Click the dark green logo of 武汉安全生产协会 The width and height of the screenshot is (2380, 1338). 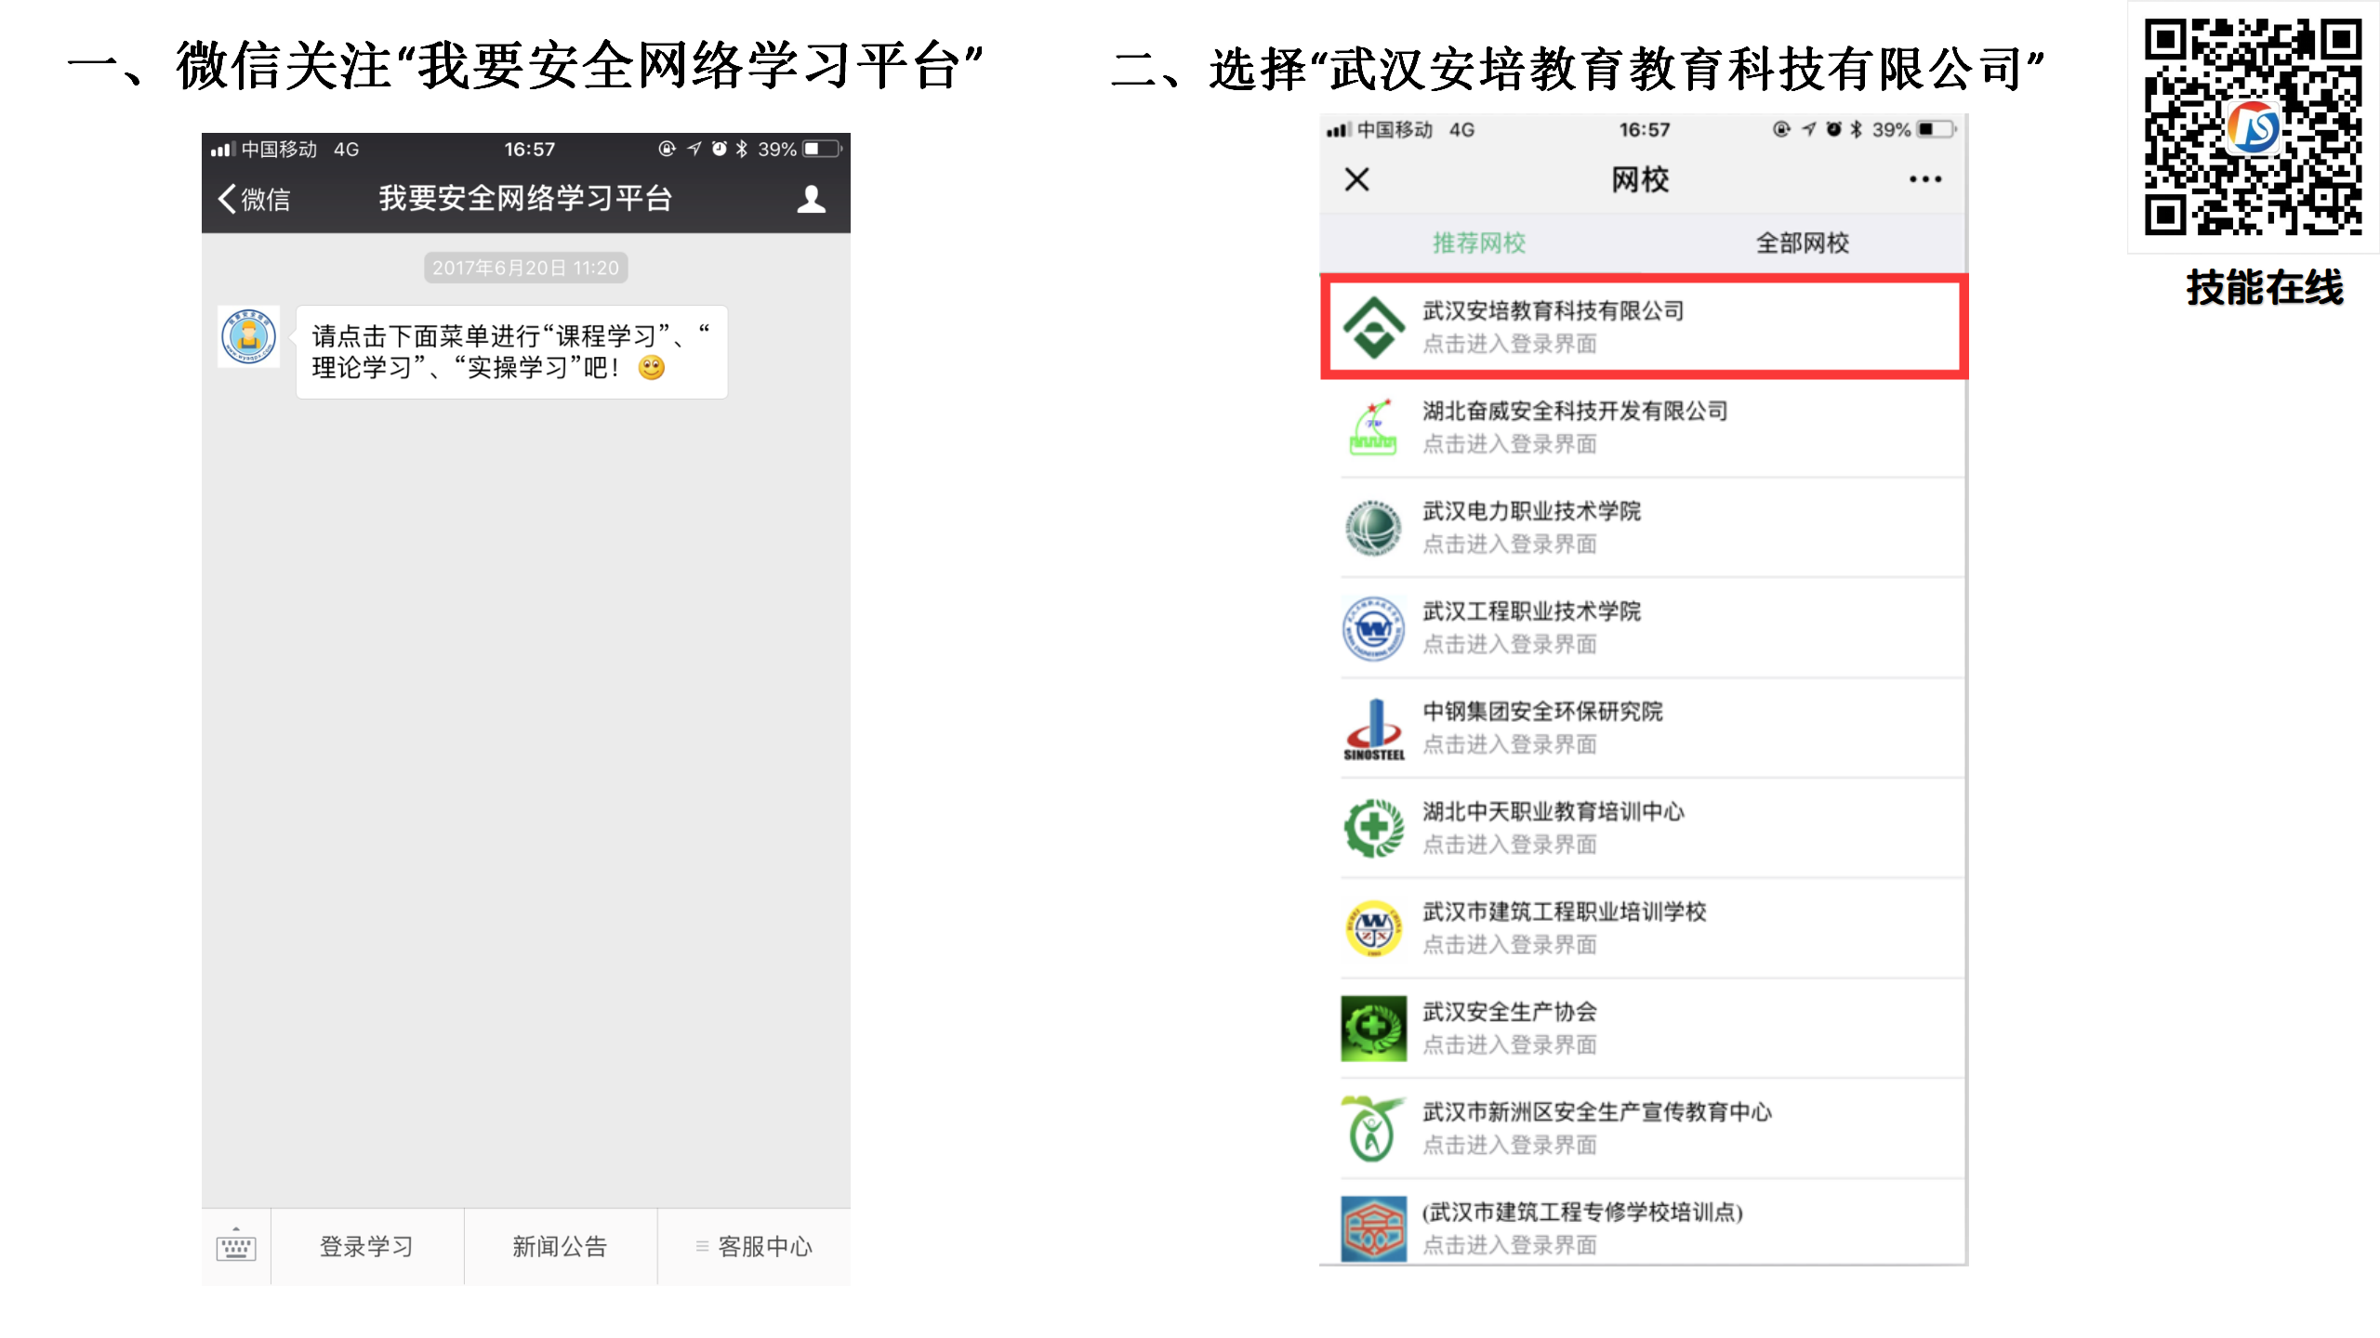1373,1029
